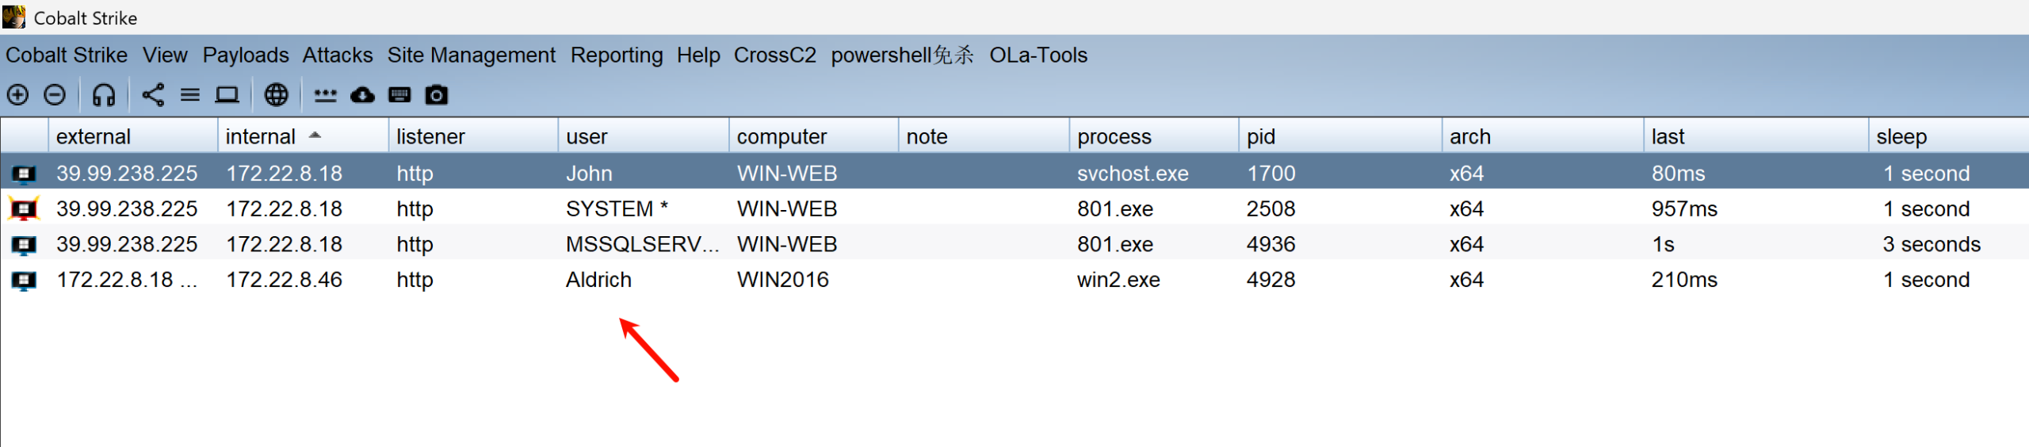The image size is (2029, 447).
Task: Click the sleep column header
Action: [1901, 136]
